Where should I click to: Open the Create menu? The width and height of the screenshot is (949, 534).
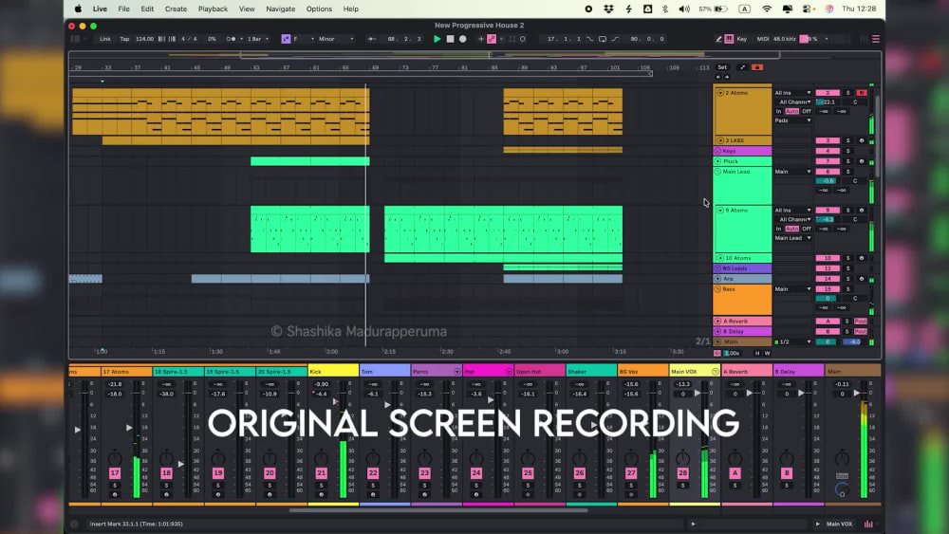pyautogui.click(x=176, y=9)
